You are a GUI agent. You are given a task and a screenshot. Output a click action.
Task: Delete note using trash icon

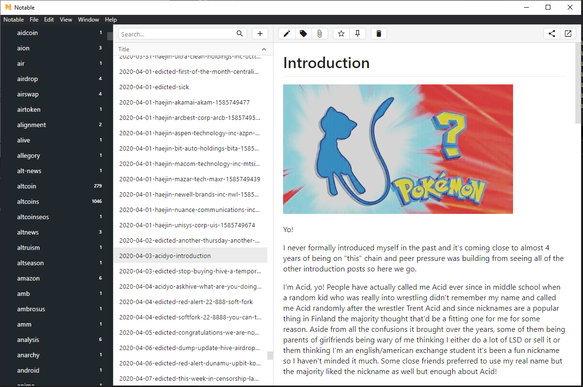point(378,34)
